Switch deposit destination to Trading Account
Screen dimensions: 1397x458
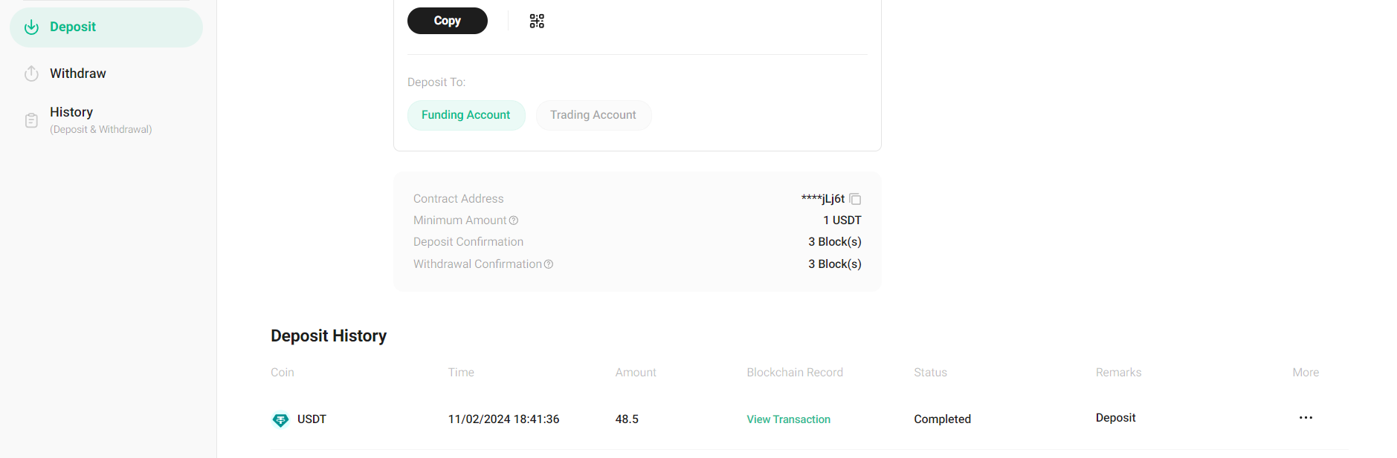pos(593,115)
